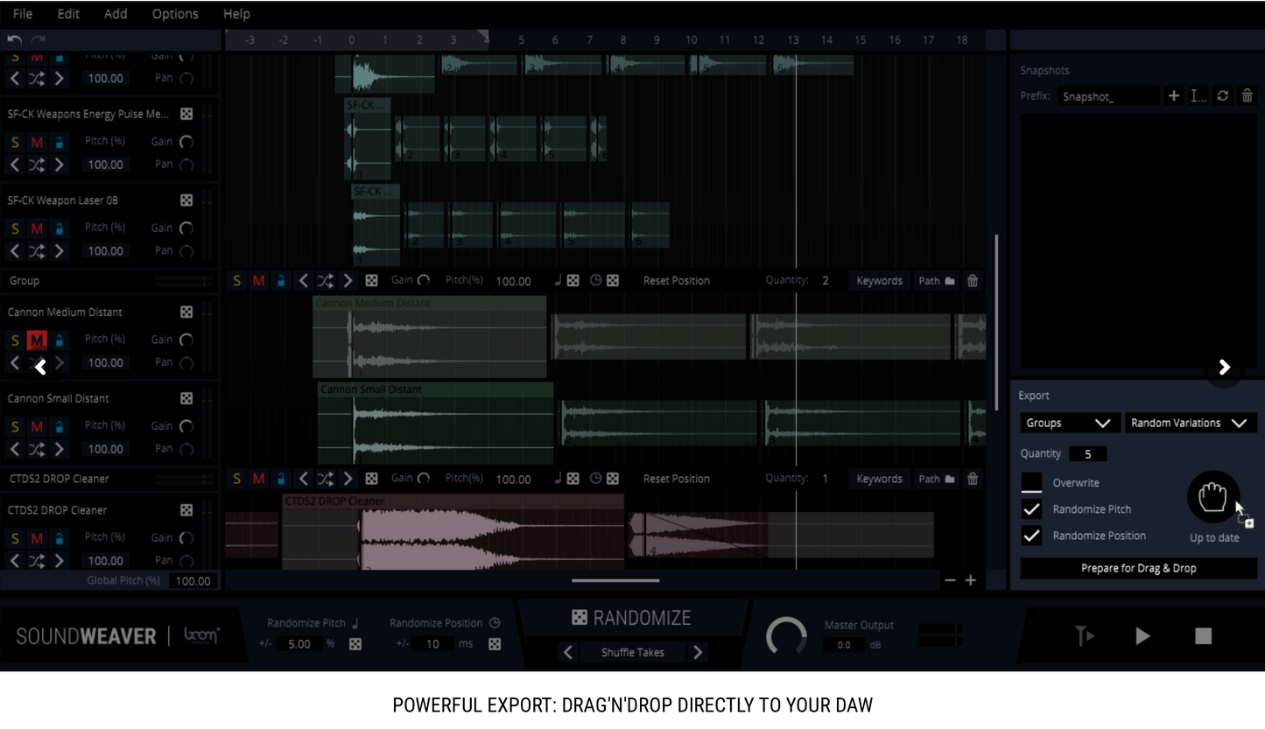
Task: Click the randomize dice icon on Cannon Medium Distant track
Action: pyautogui.click(x=186, y=312)
